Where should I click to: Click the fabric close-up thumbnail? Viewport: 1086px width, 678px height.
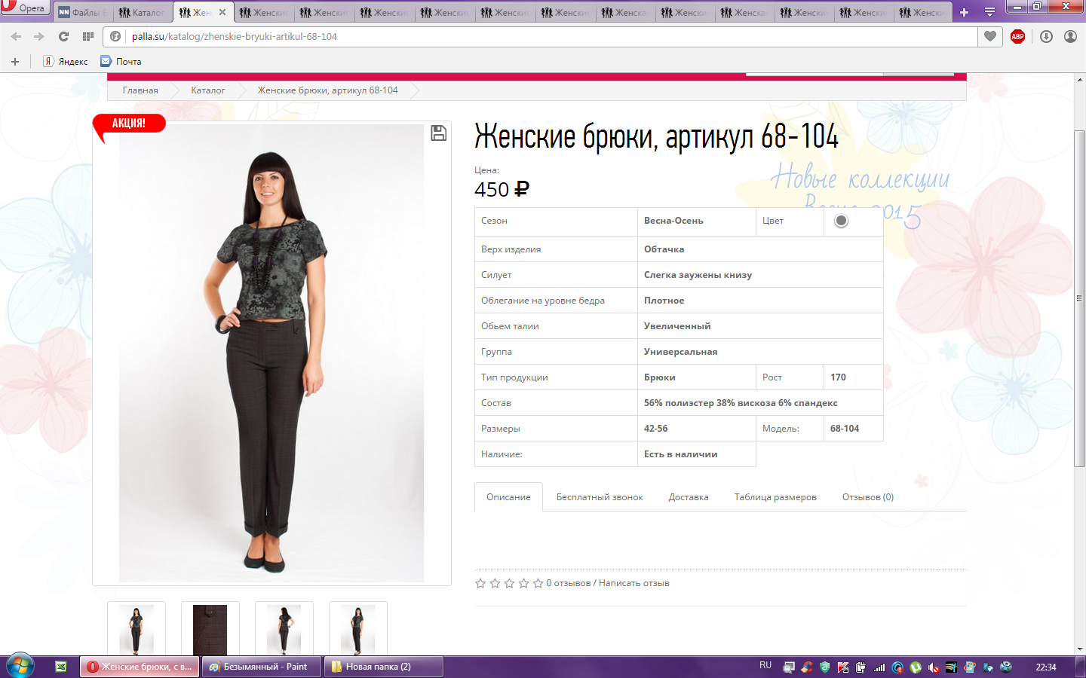[x=210, y=629]
